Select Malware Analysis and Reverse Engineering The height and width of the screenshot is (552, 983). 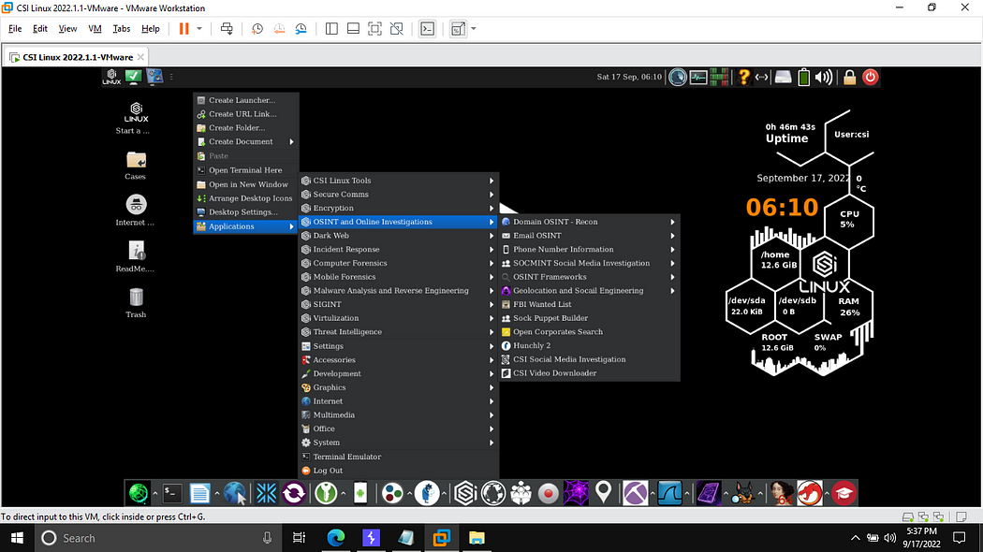(399, 291)
